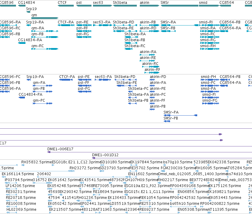Screen dimensions: 252x214
Task: Select transcript SMSr-RA
Action: click(x=179, y=25)
